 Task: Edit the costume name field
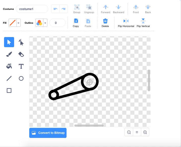point(32,9)
